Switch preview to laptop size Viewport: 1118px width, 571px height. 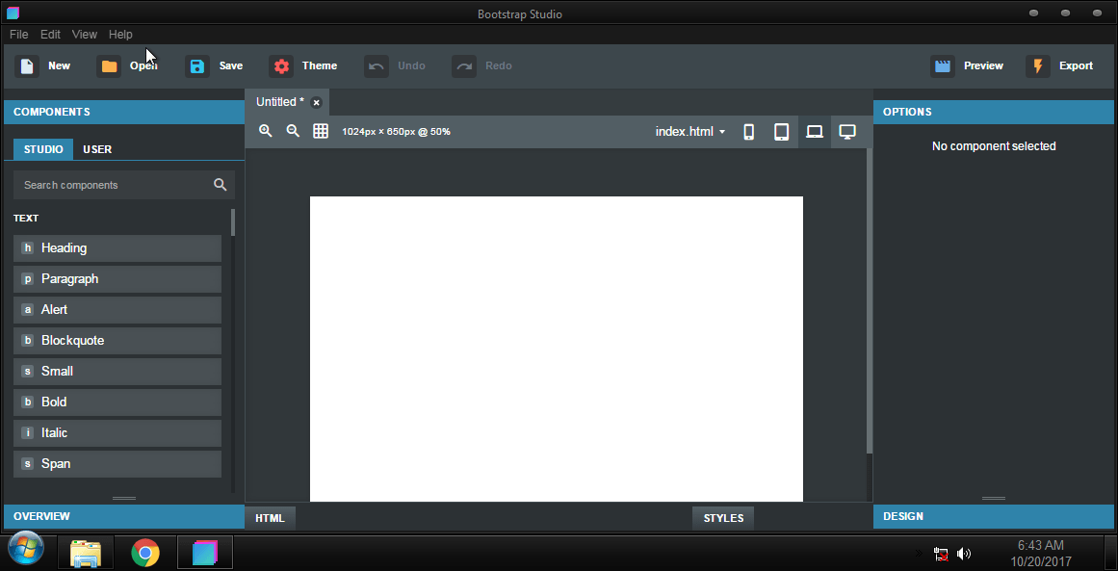coord(814,131)
